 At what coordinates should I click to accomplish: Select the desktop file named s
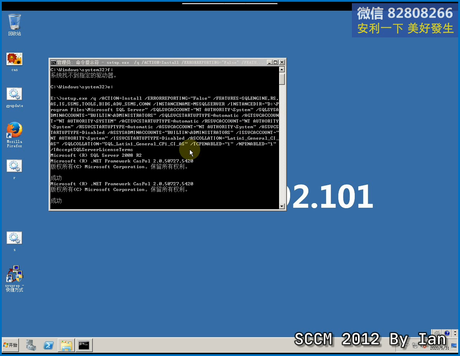(14, 241)
